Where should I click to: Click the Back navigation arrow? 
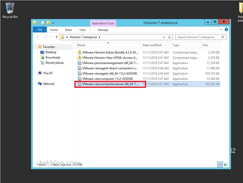click(x=38, y=37)
